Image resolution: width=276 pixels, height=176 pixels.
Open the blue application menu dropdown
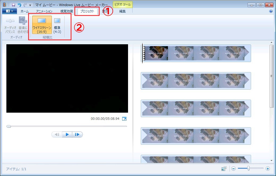pos(10,11)
